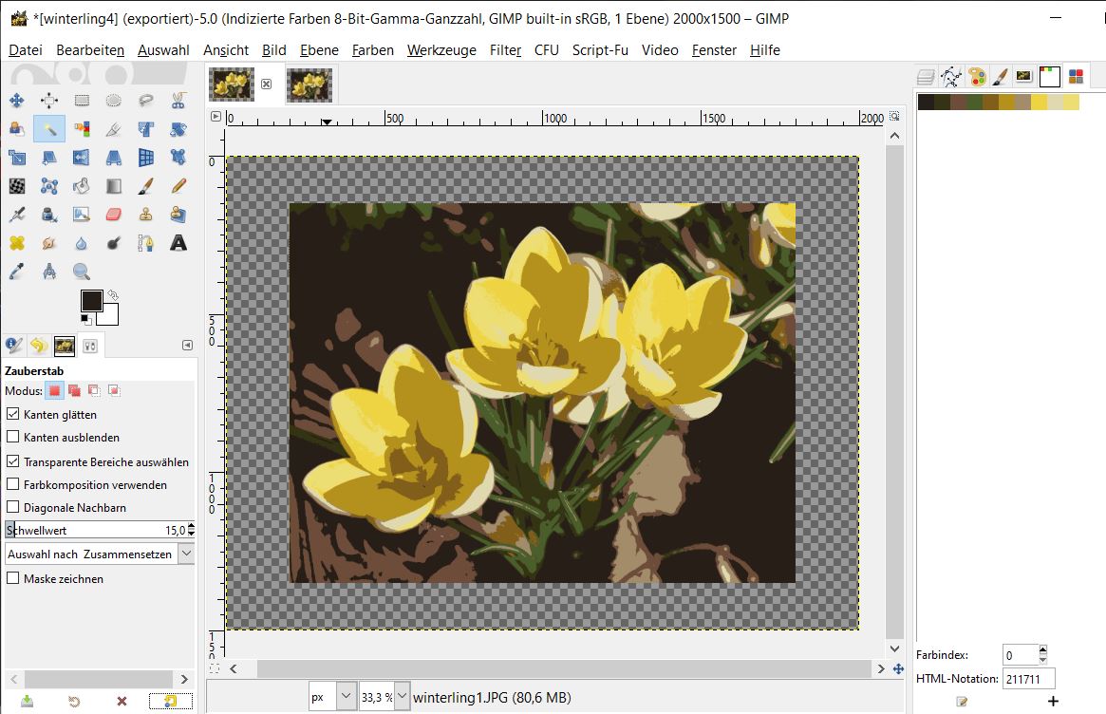This screenshot has height=714, width=1106.
Task: Open the Datei menu
Action: (26, 50)
